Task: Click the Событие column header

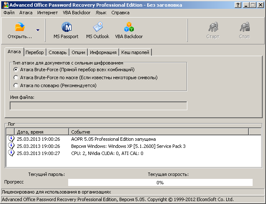Action: tap(159, 132)
